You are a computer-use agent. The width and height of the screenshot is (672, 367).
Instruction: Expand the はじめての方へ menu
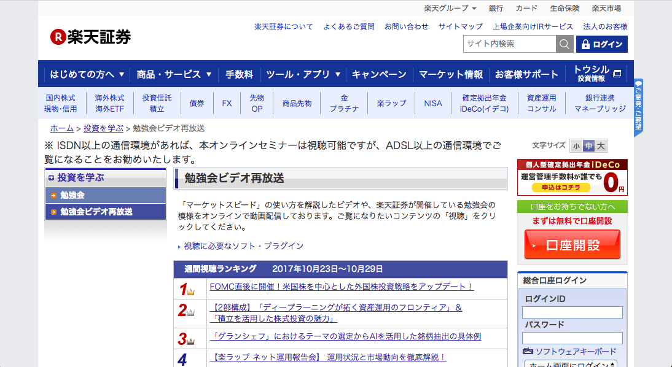tap(87, 74)
